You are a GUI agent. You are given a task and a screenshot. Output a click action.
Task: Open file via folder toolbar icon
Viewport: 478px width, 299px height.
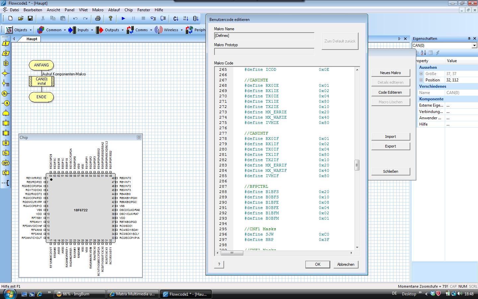click(x=20, y=18)
